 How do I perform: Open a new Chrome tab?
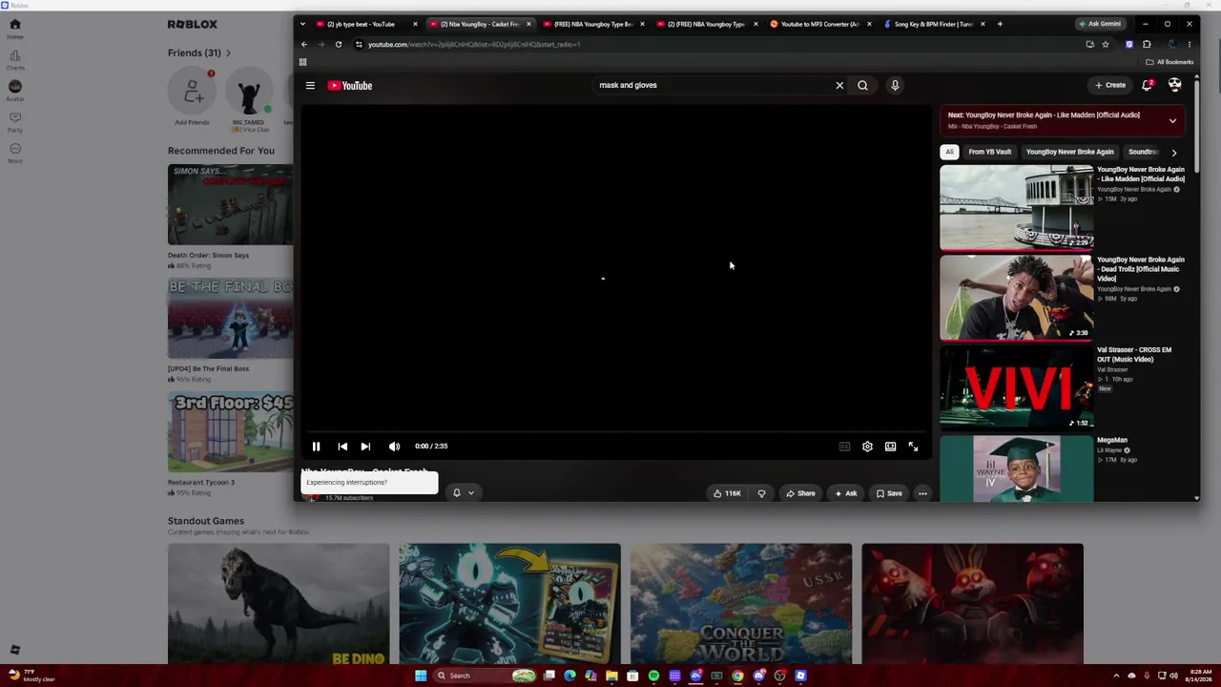[x=1000, y=24]
